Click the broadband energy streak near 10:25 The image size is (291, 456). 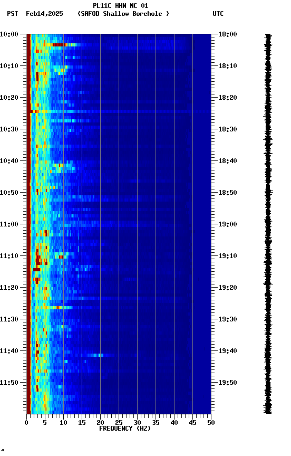[x=119, y=112]
